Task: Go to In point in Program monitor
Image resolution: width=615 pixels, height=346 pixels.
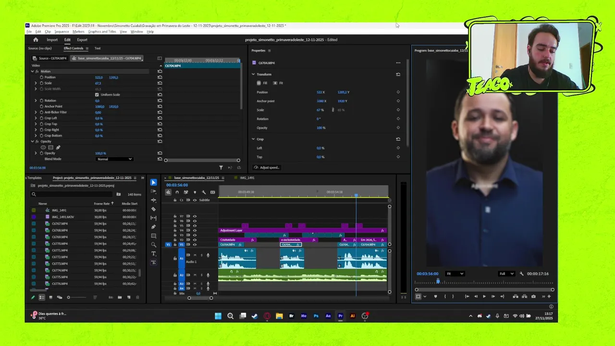Action: point(467,297)
